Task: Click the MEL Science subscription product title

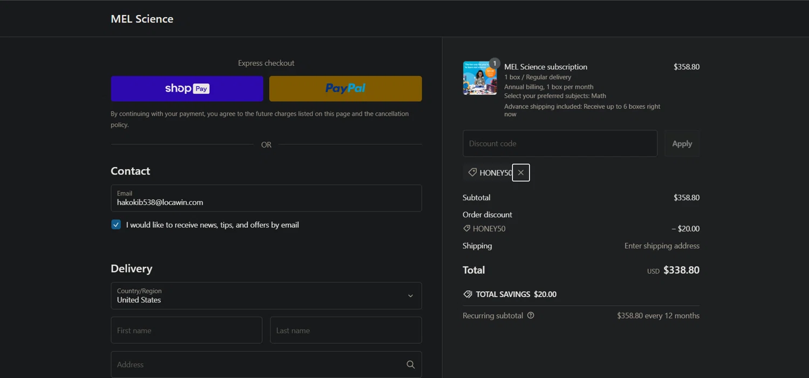Action: [x=546, y=67]
